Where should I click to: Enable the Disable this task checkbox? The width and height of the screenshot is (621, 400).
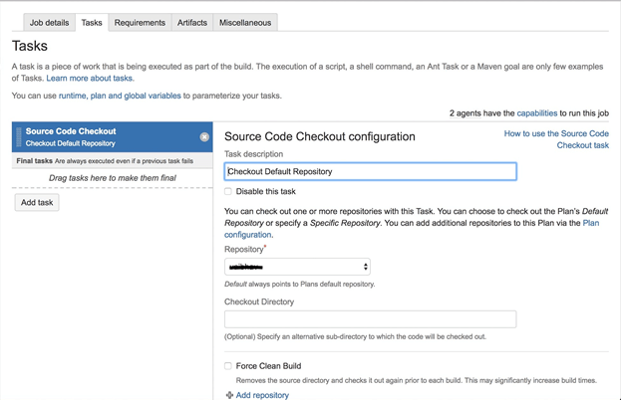pos(229,191)
